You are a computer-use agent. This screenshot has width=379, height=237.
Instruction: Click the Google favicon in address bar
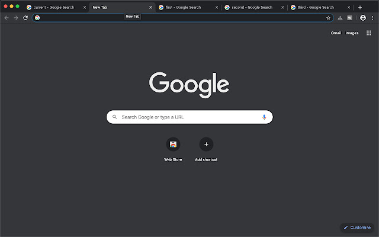coord(37,18)
